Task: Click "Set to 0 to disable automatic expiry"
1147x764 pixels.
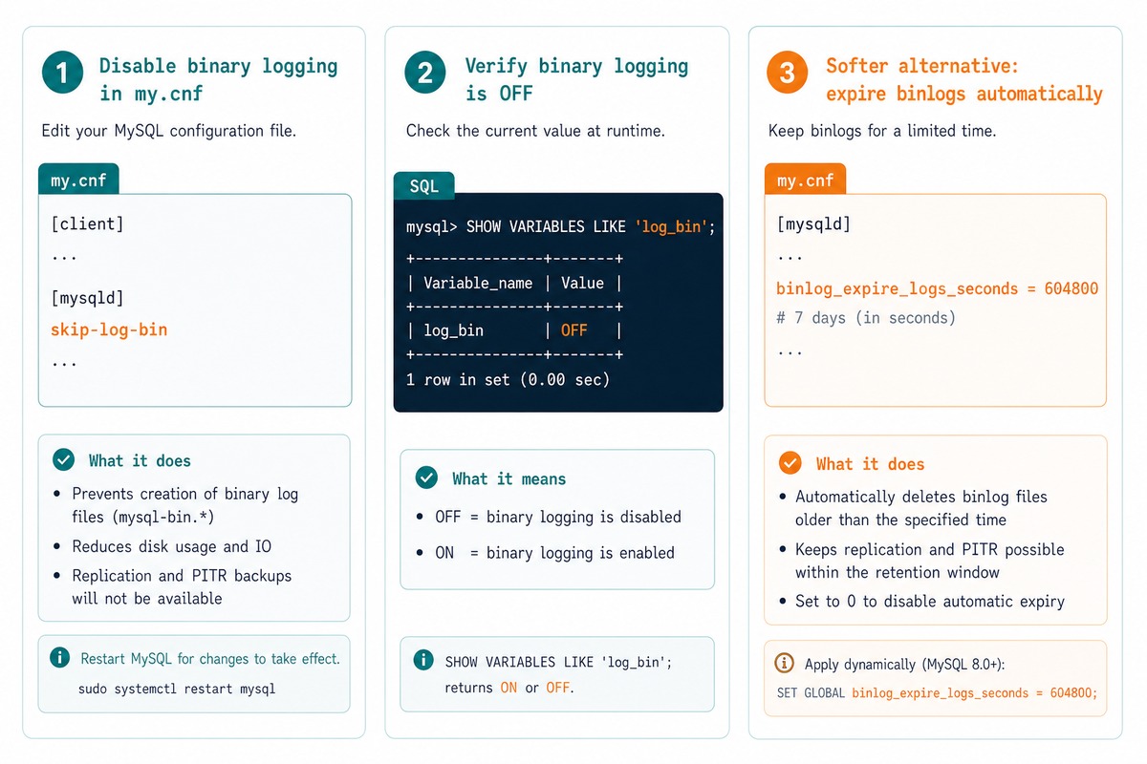Action: pyautogui.click(x=930, y=602)
